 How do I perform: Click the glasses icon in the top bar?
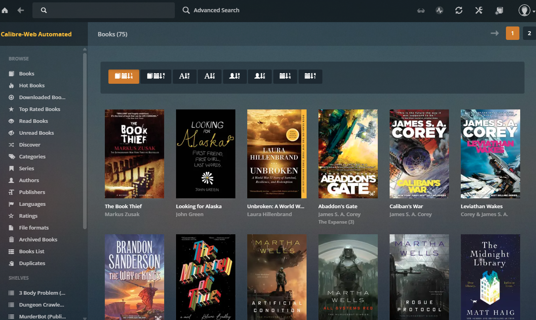[420, 11]
